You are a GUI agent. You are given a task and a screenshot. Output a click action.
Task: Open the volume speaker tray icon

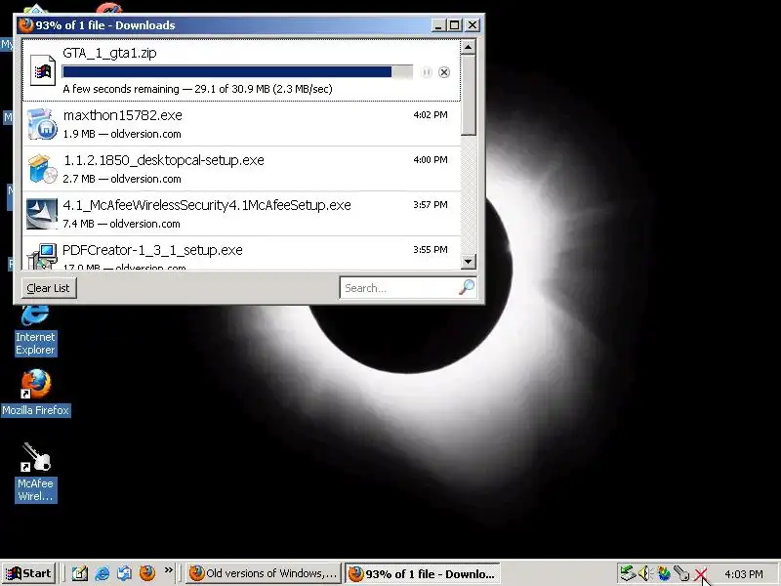645,573
